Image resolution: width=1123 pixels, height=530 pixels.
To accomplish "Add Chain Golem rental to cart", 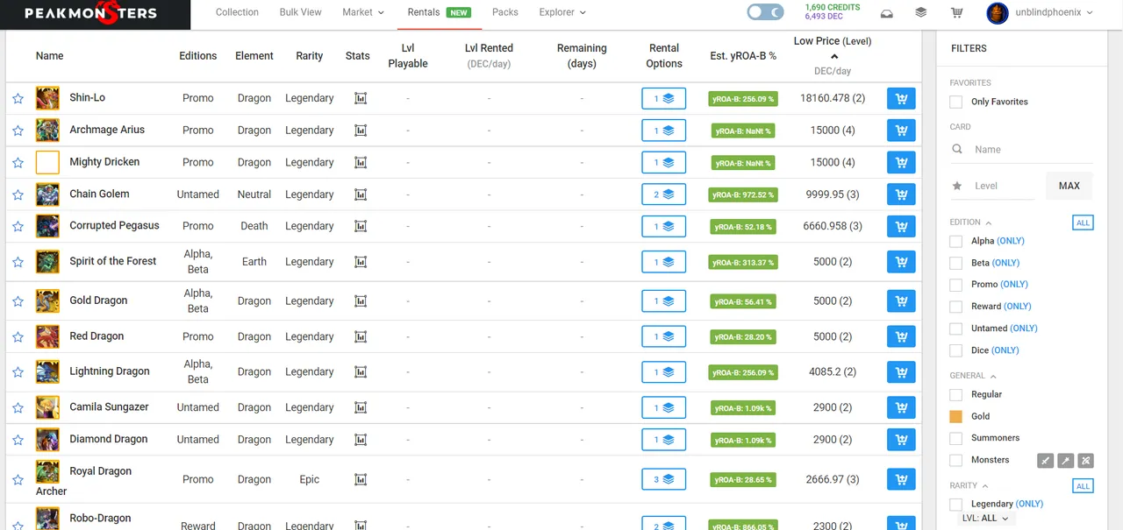I will pyautogui.click(x=901, y=194).
